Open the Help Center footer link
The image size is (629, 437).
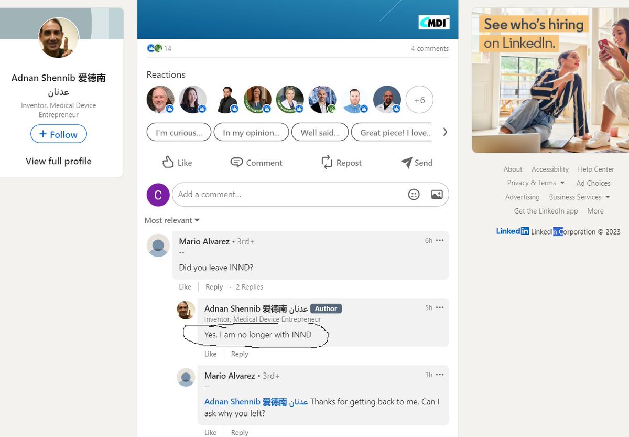596,169
